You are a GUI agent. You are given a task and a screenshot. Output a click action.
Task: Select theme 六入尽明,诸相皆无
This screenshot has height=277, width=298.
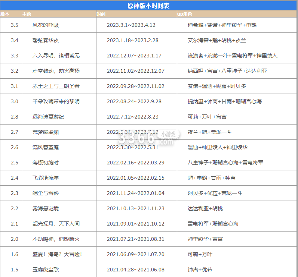(x=56, y=56)
